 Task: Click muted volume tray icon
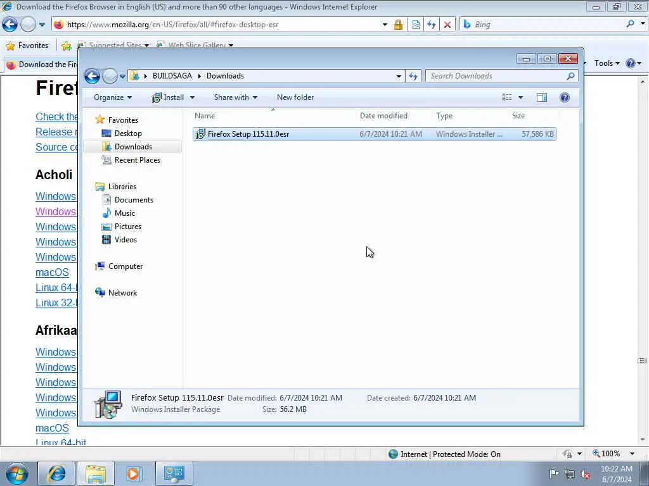click(585, 474)
